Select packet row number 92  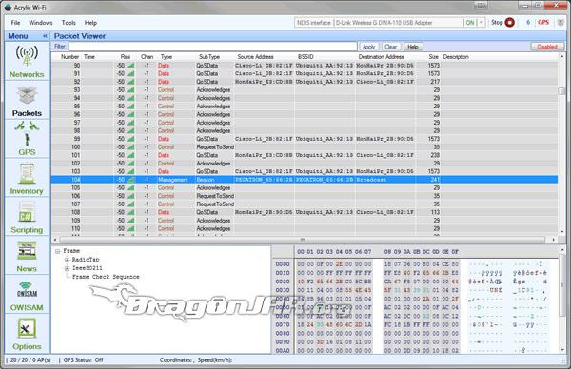[305, 82]
